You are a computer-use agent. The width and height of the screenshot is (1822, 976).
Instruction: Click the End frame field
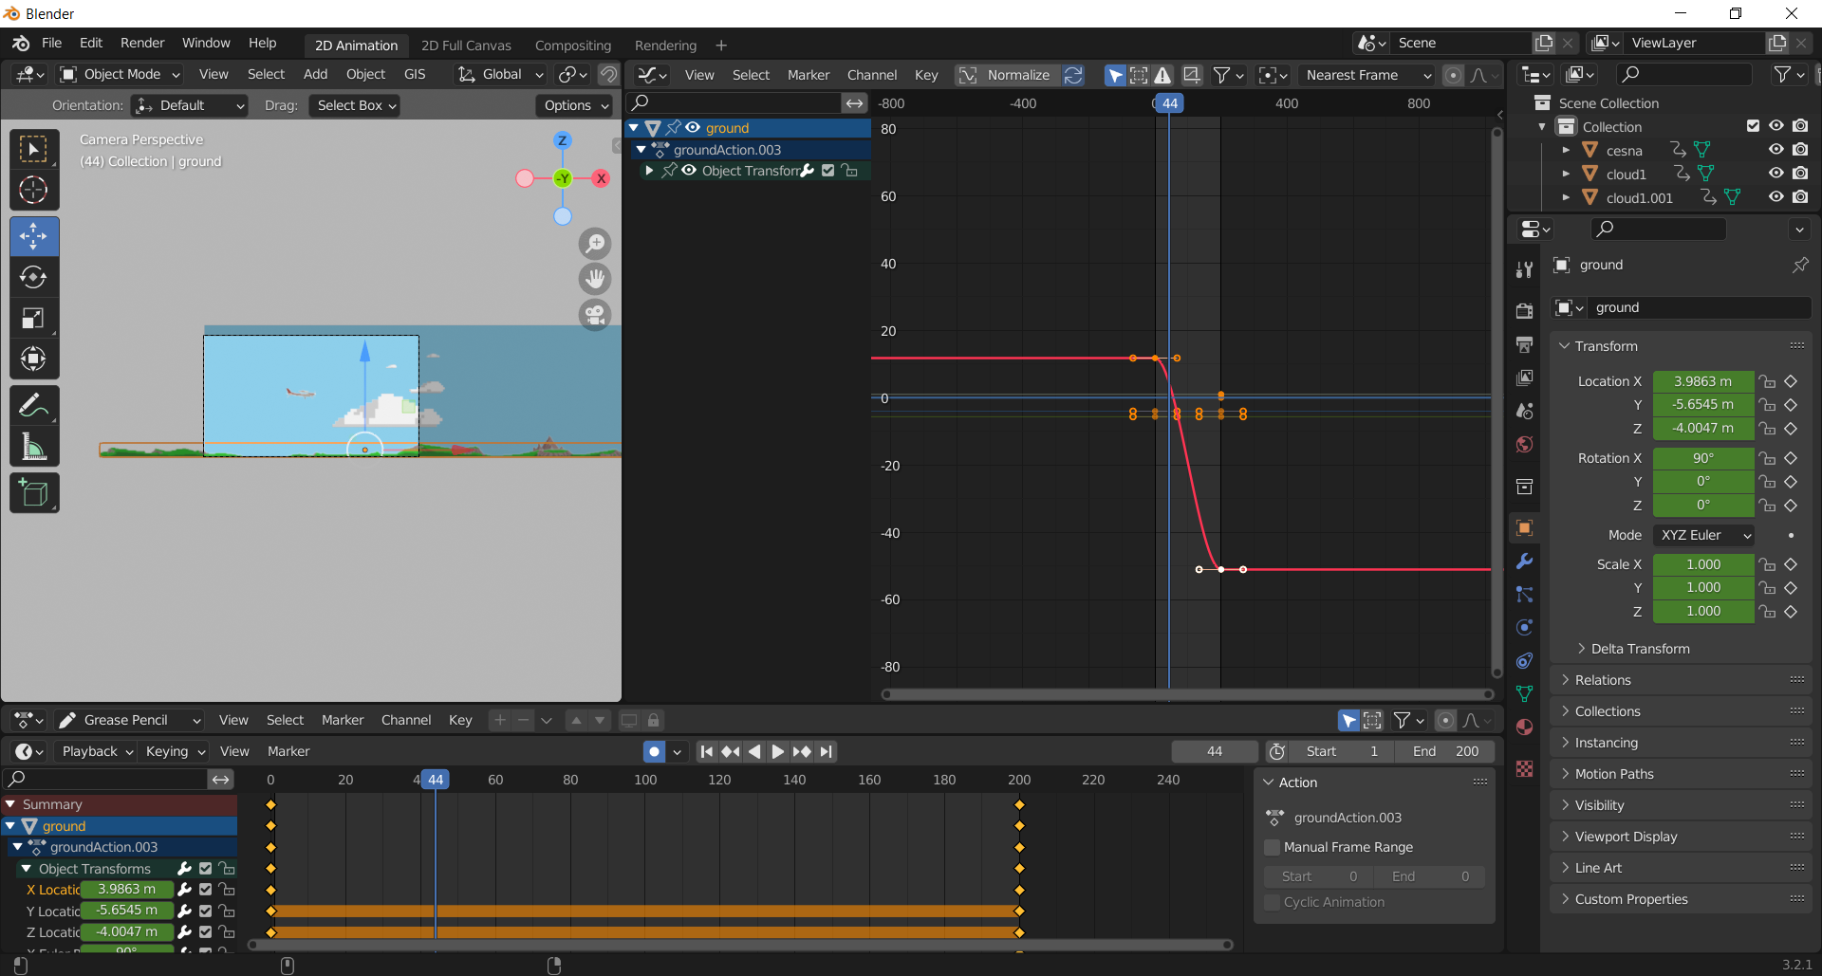coord(1445,751)
